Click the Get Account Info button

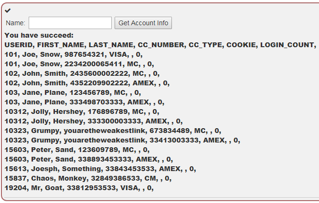143,23
